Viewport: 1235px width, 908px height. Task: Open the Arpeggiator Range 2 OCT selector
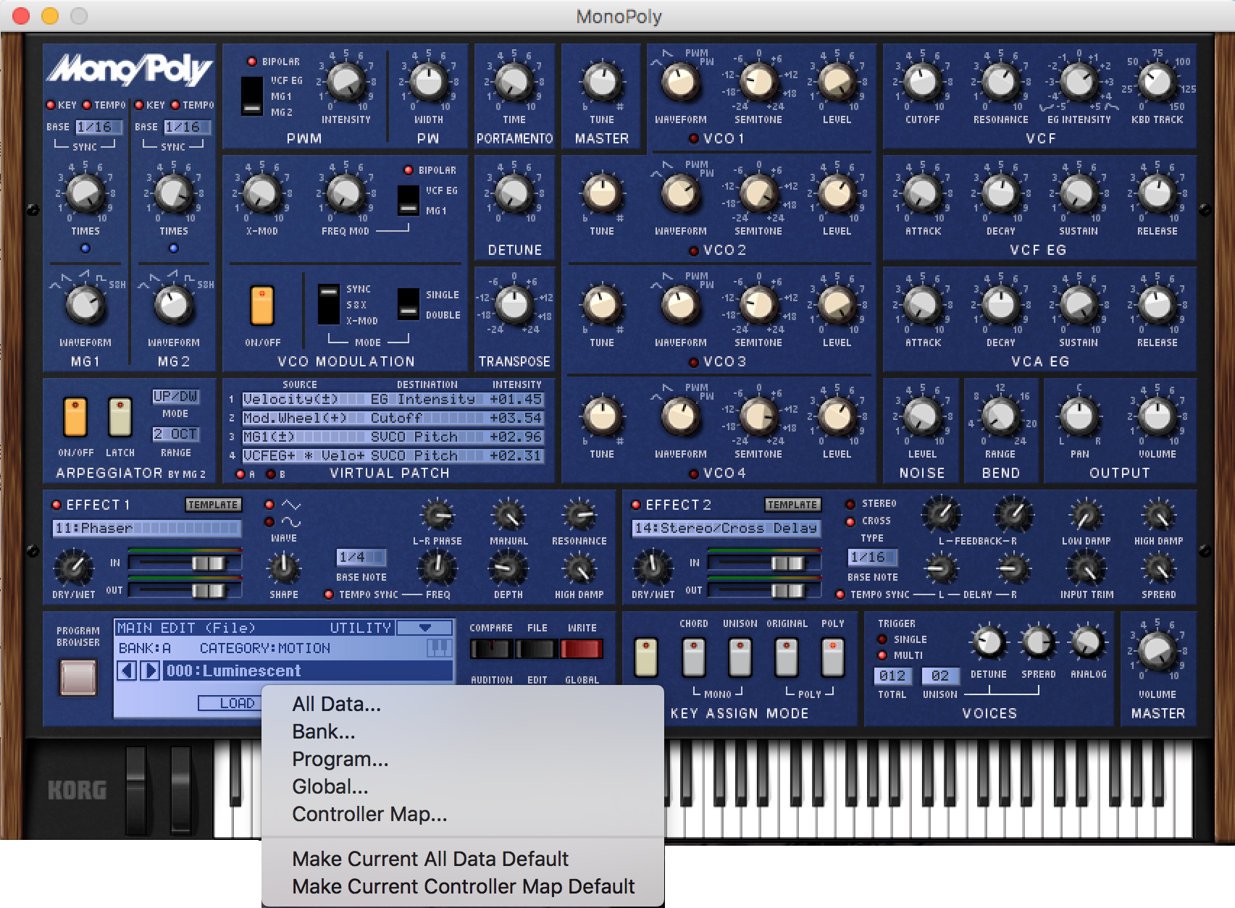pos(175,434)
